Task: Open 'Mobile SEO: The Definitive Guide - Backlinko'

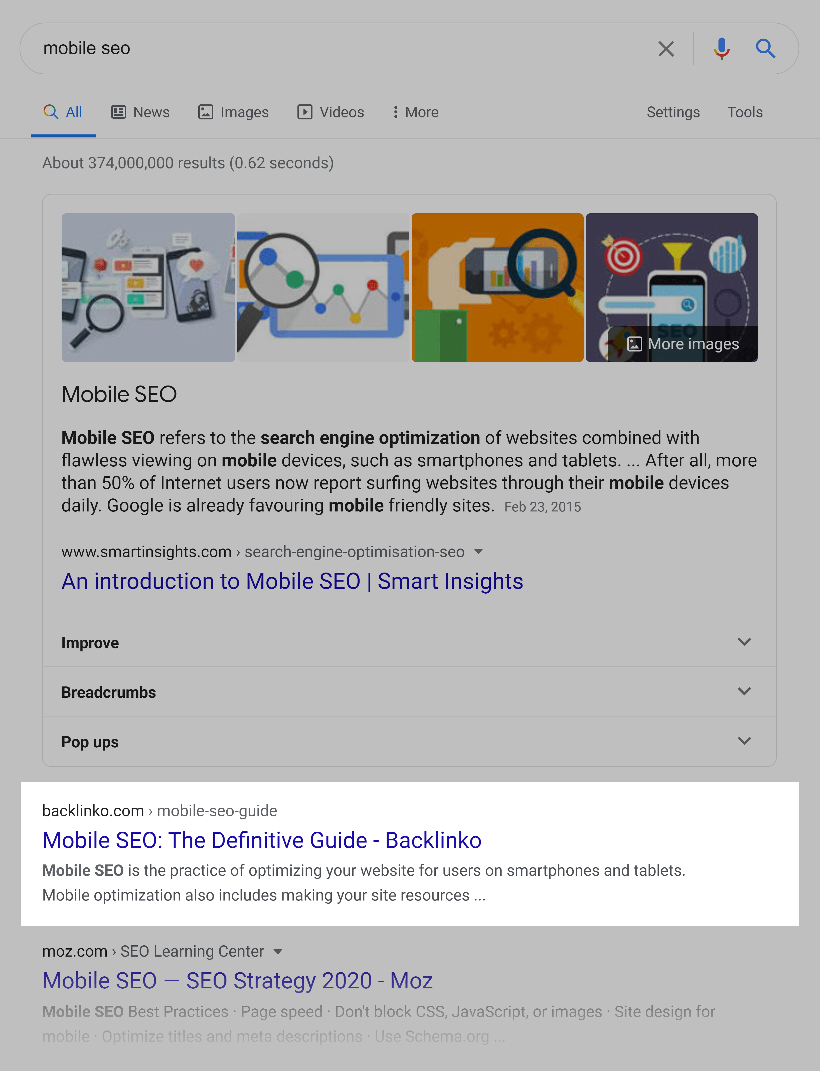Action: 262,840
